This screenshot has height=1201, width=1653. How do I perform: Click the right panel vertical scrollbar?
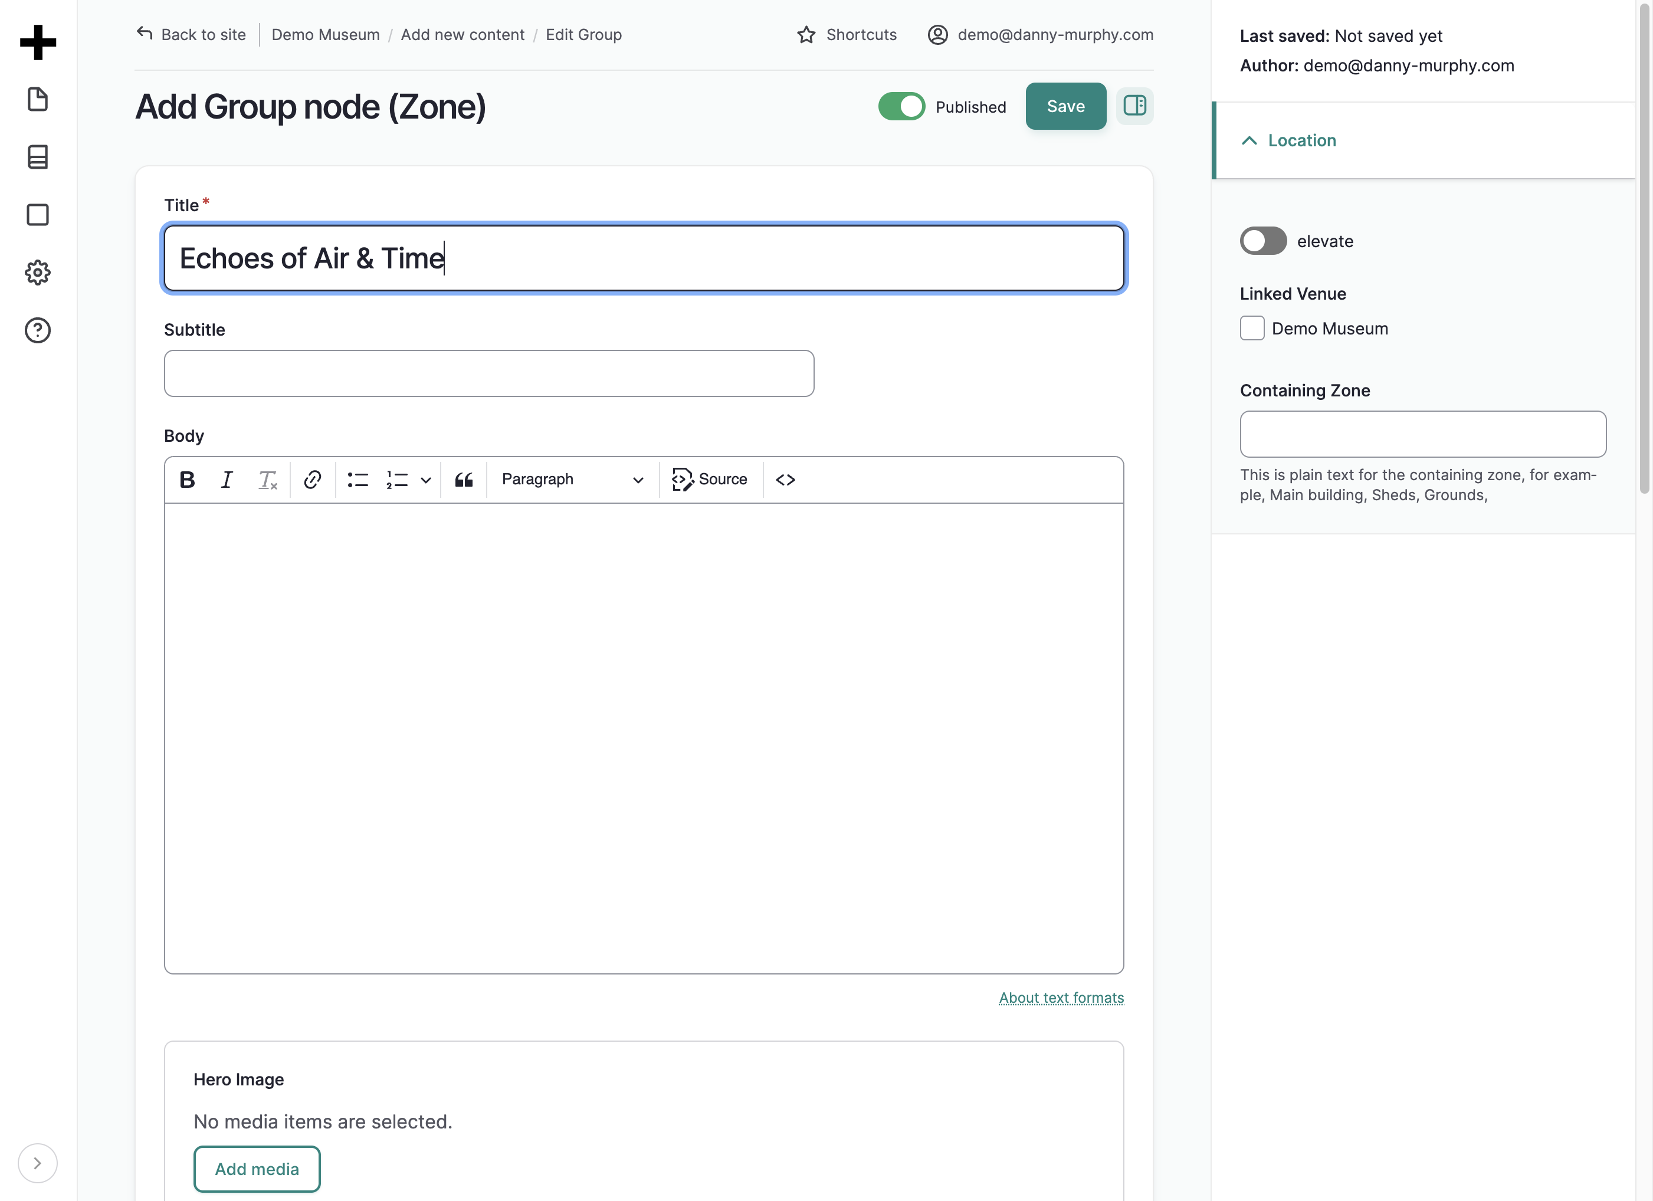coord(1644,248)
